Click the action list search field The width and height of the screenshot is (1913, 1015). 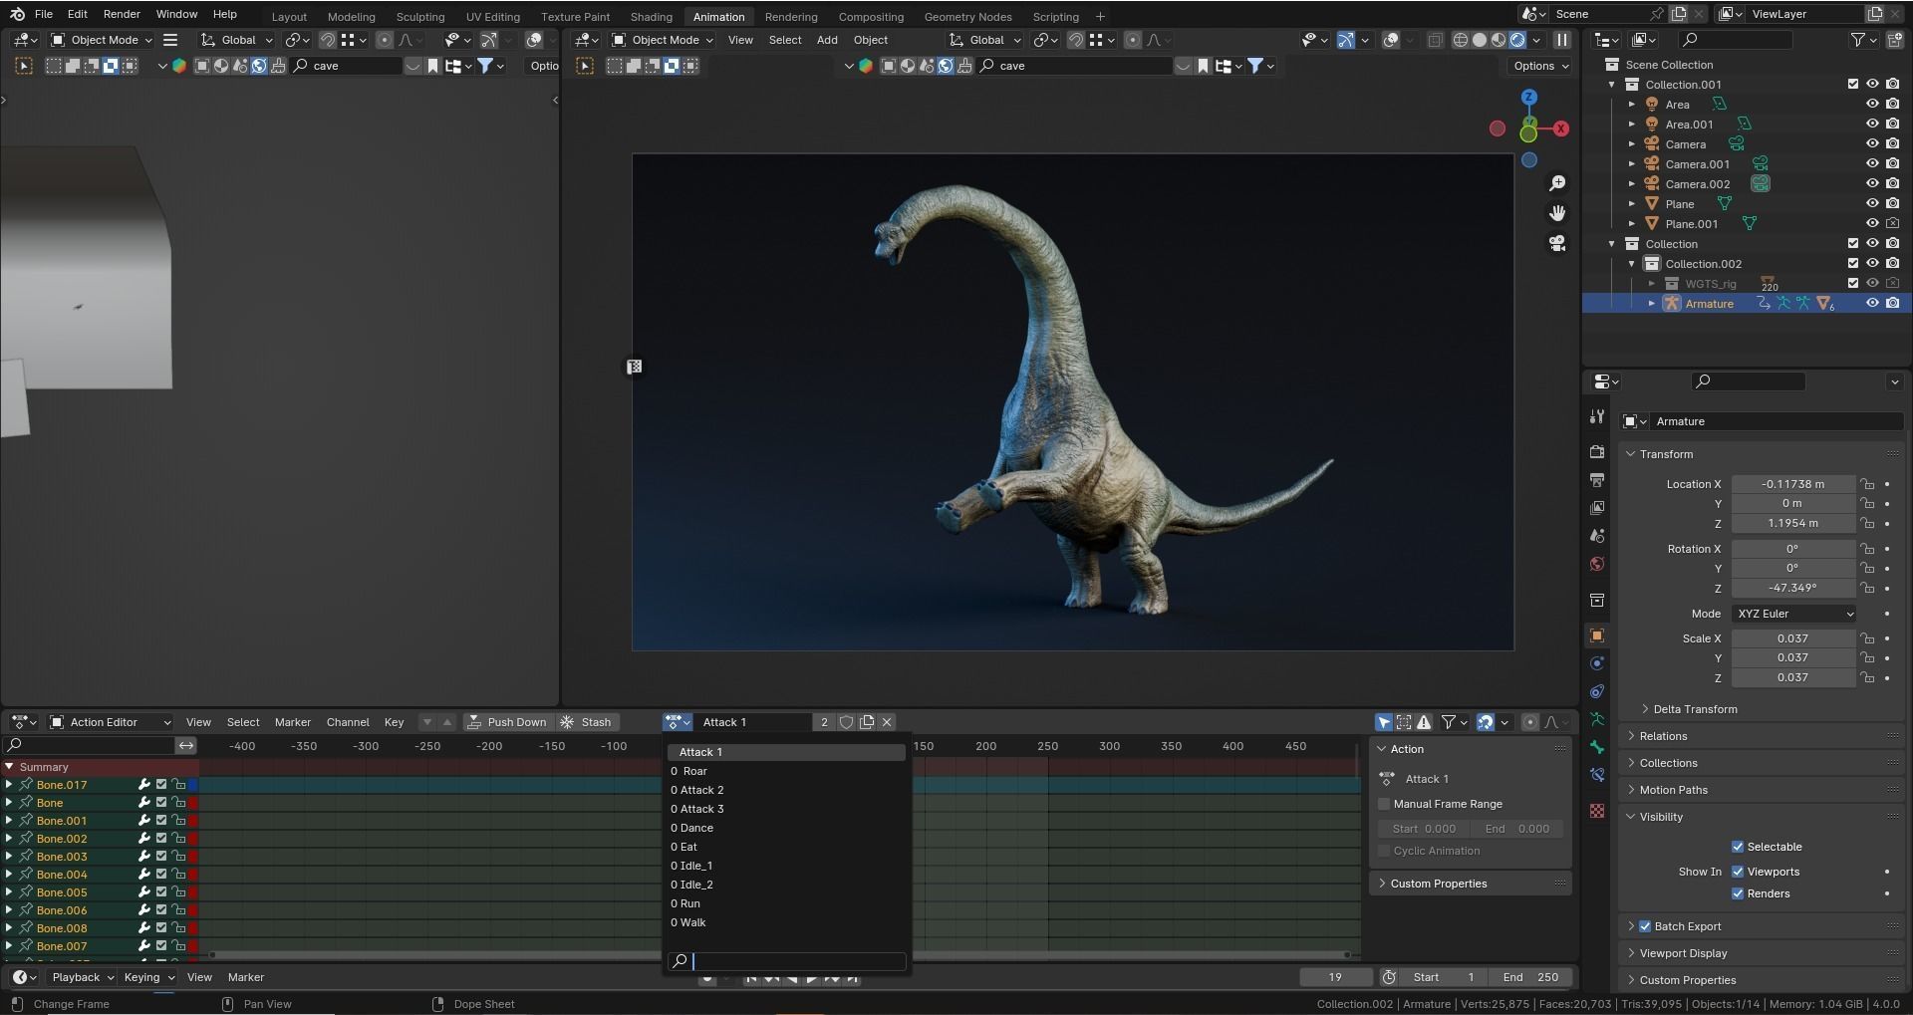[786, 961]
